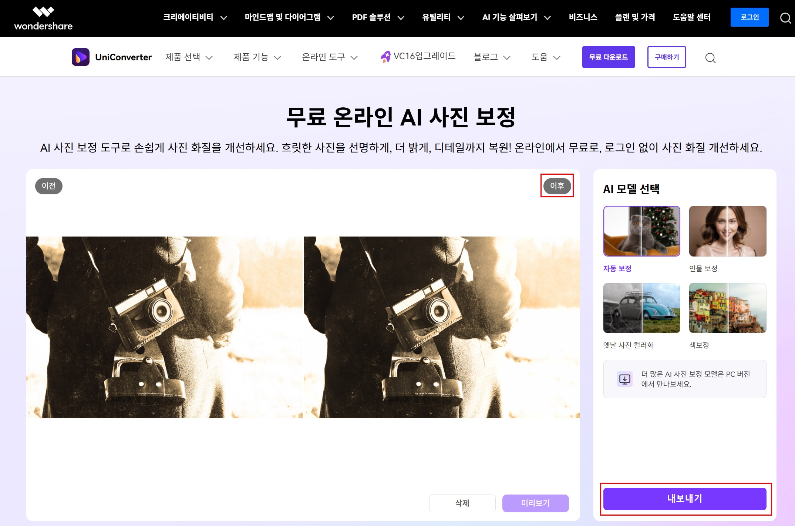This screenshot has height=526, width=795.
Task: Click the 무료 다운로드 button
Action: 608,57
